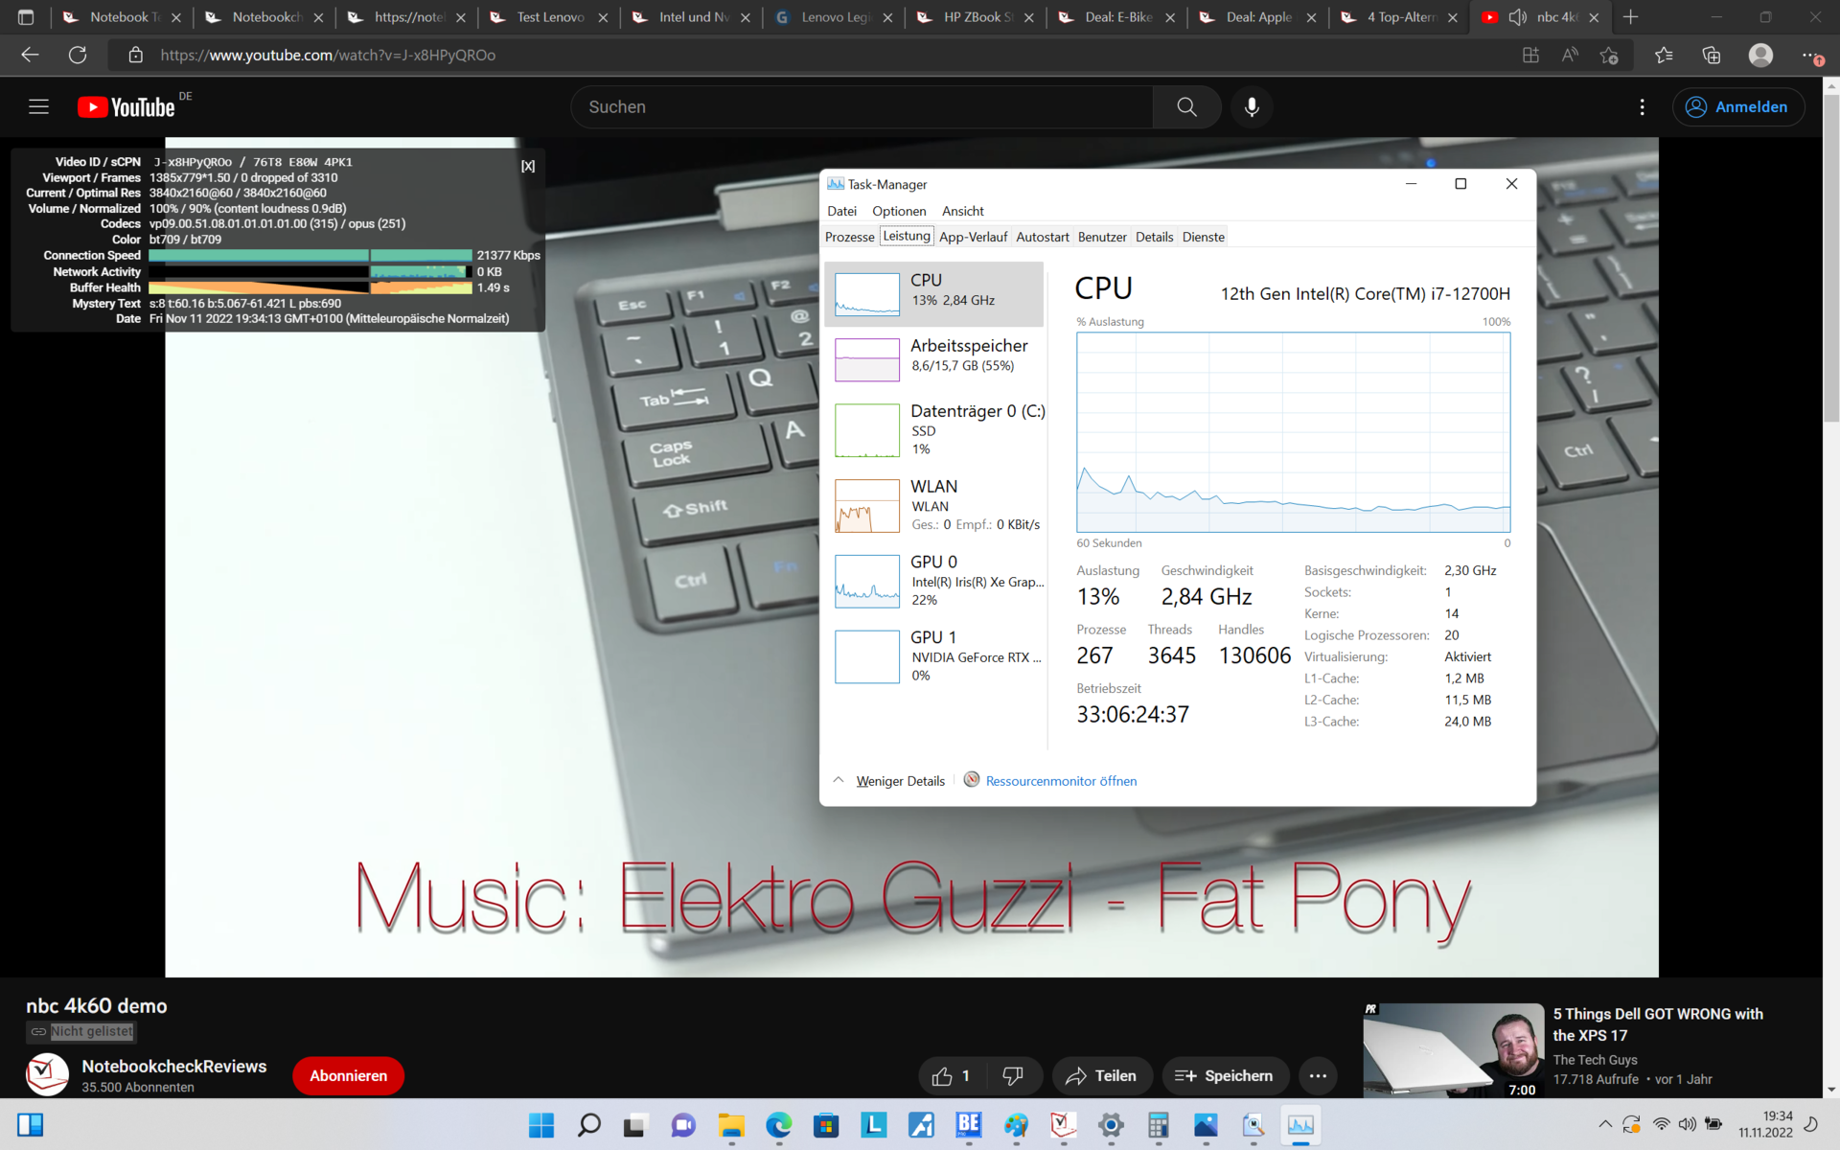The width and height of the screenshot is (1840, 1150).
Task: Open more actions ellipsis below video
Action: pyautogui.click(x=1318, y=1076)
